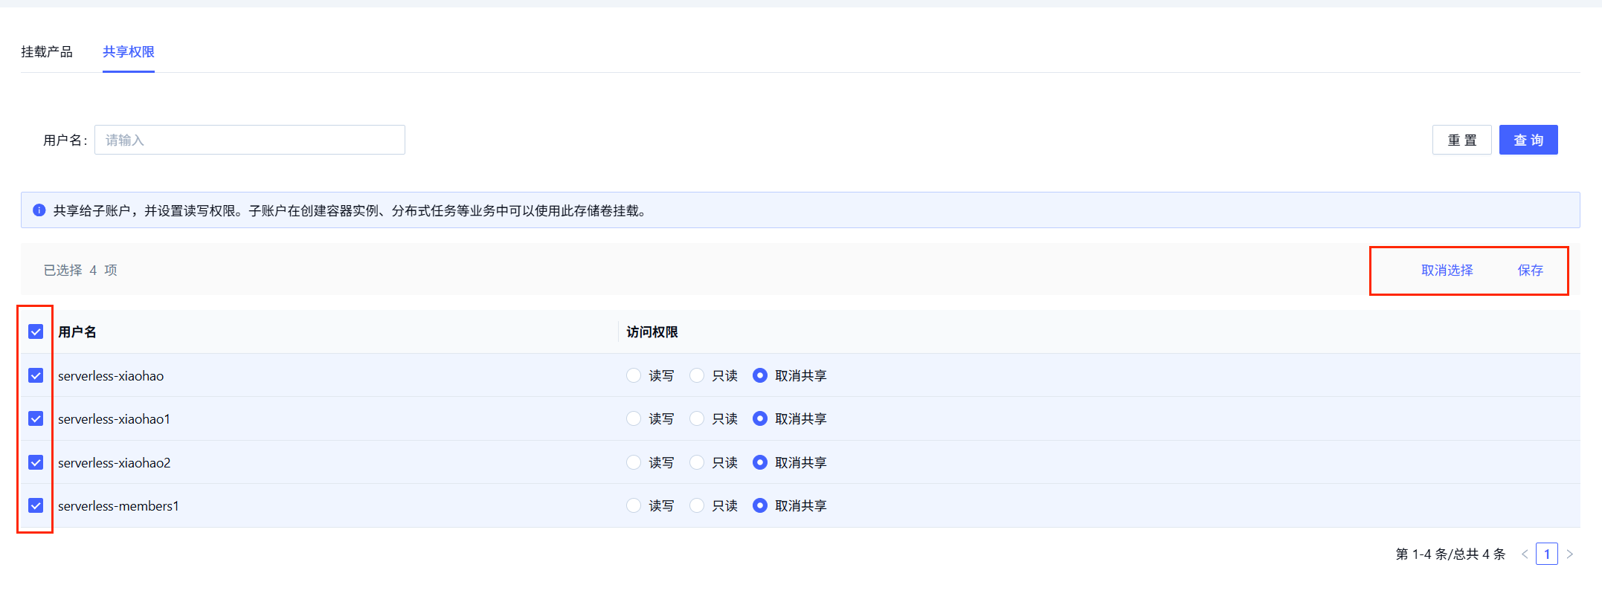Uncheck the serverless-xiaohao row checkbox
The width and height of the screenshot is (1602, 602).
click(36, 375)
